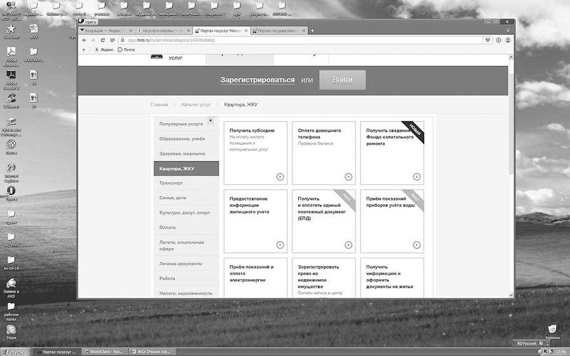Click the address bar URL field
Image resolution: width=570 pixels, height=356 pixels.
pos(286,40)
